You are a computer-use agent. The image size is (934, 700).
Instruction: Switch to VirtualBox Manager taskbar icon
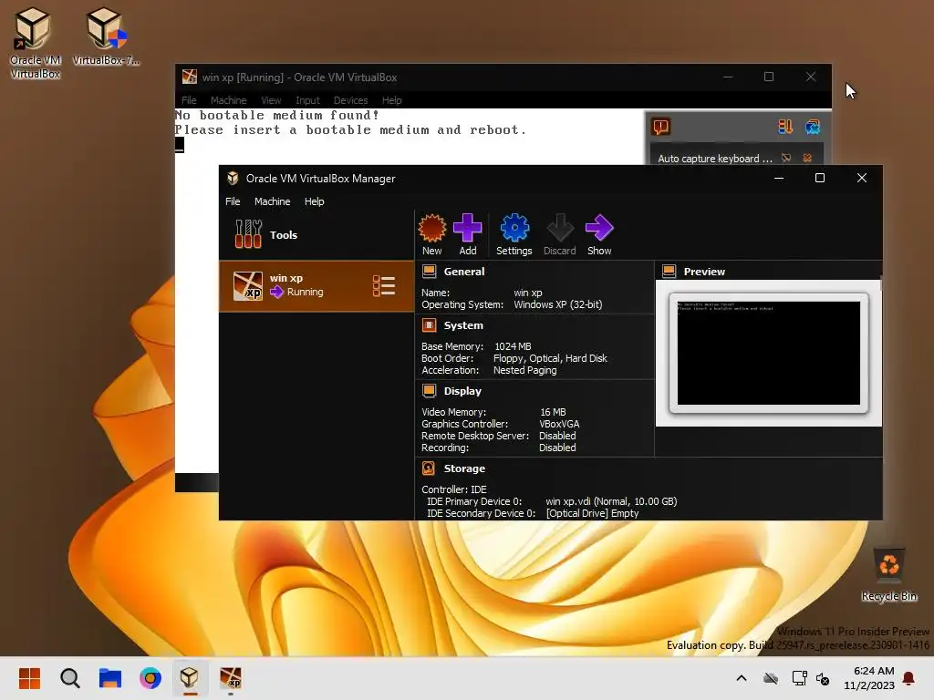190,678
